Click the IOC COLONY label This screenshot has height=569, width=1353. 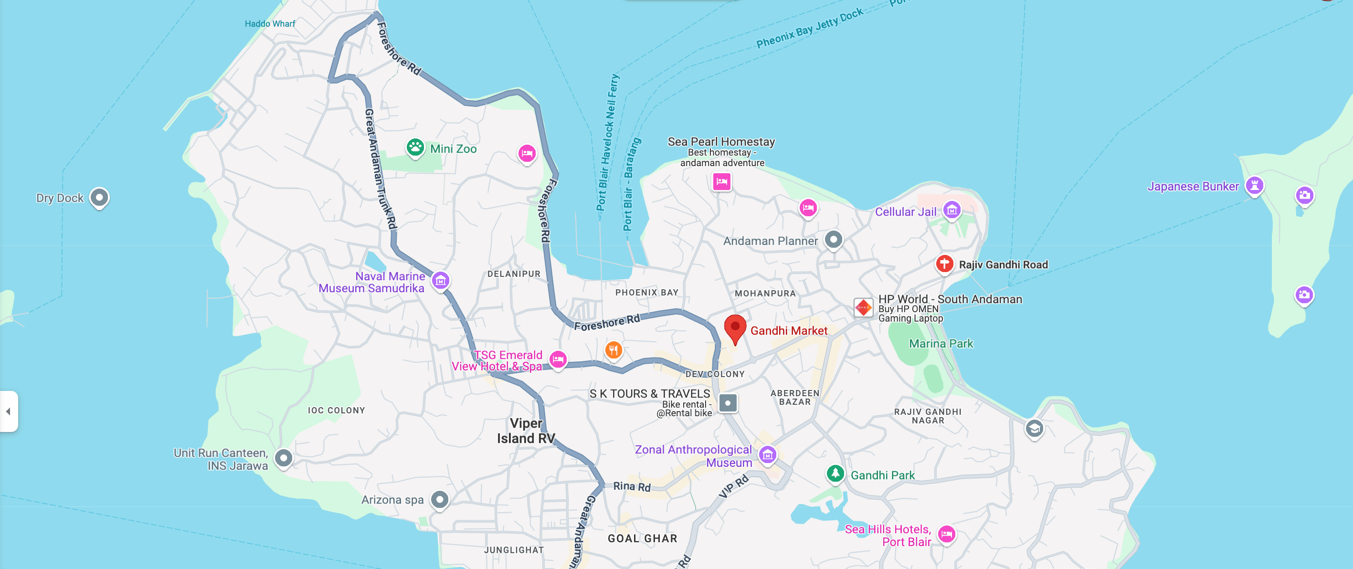click(336, 411)
